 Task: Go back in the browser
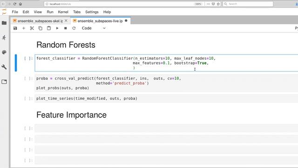(3, 4)
